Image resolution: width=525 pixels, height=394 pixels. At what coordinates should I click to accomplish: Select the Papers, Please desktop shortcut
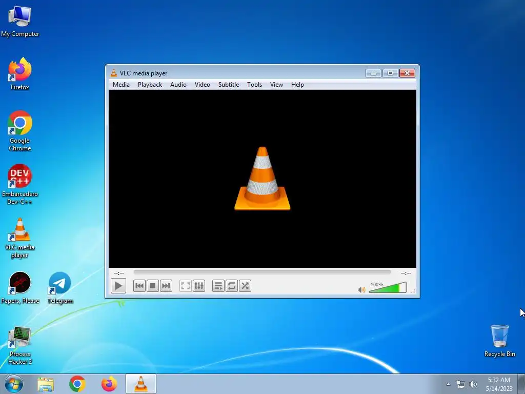20,287
